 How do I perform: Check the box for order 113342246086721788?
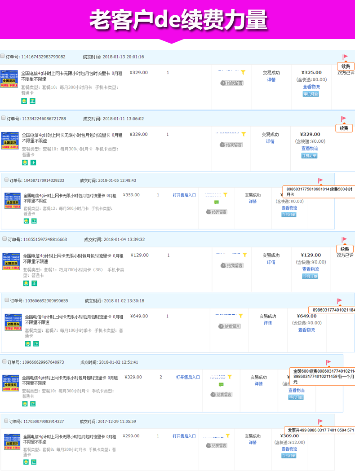(3, 118)
